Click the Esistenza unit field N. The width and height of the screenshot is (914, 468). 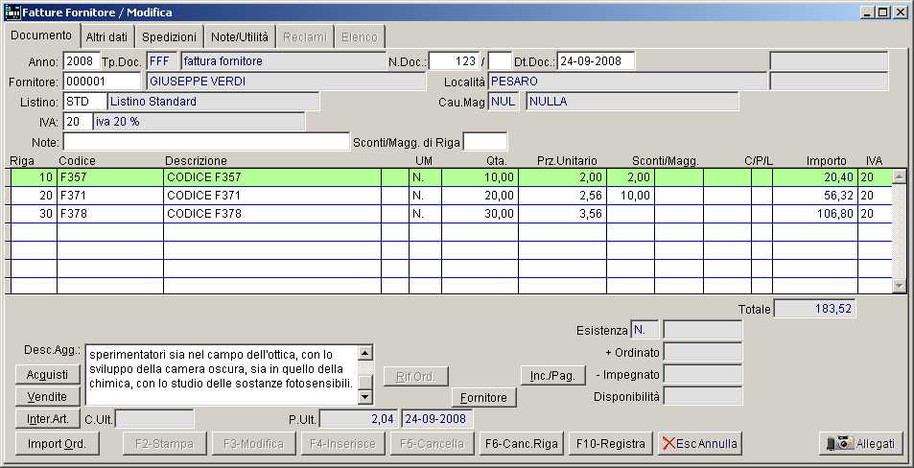(x=644, y=330)
